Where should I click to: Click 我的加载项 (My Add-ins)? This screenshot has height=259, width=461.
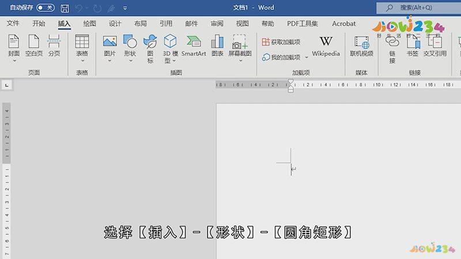click(281, 57)
